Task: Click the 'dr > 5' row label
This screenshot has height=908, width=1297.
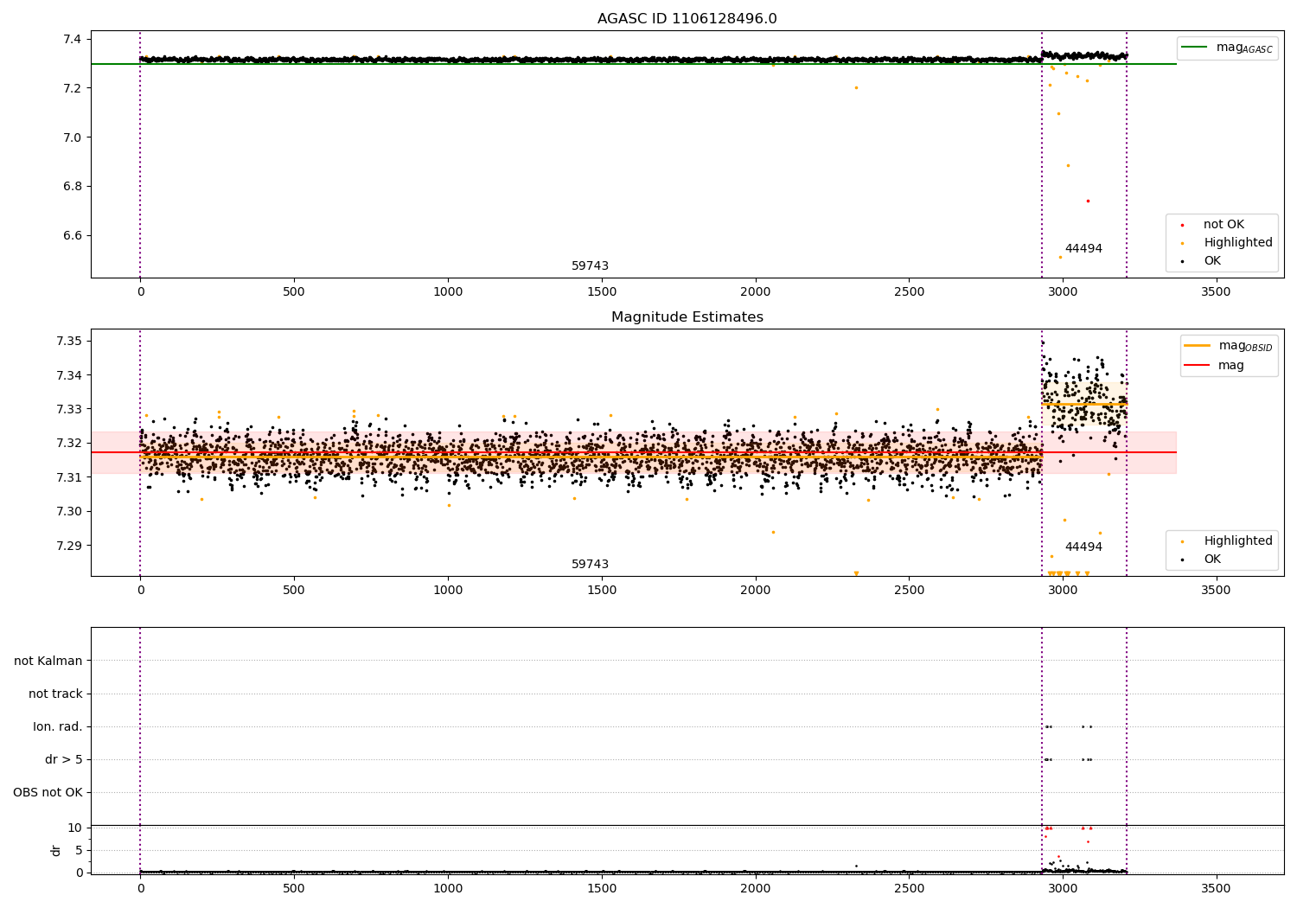Action: click(x=64, y=760)
